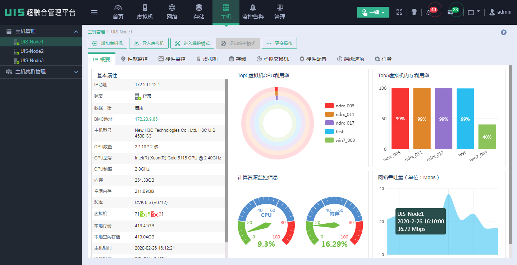Click the memory value 251.30GB

pyautogui.click(x=145, y=180)
